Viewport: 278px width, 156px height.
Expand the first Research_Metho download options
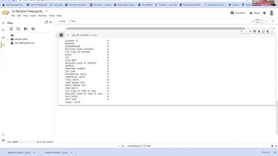tap(34, 153)
